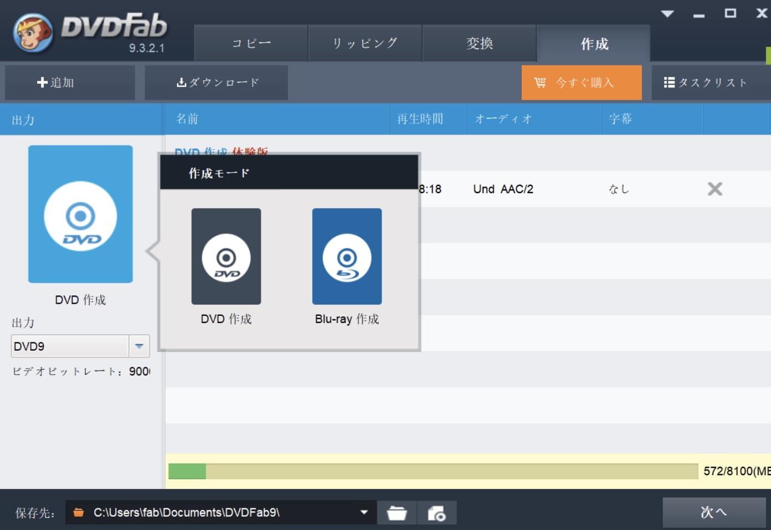Expand the save path dropdown arrow
Viewport: 771px width, 530px height.
[x=364, y=512]
